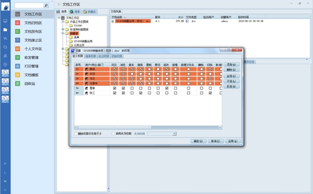Open the 失效时间 dropdown
The height and width of the screenshot is (194, 313).
174,134
